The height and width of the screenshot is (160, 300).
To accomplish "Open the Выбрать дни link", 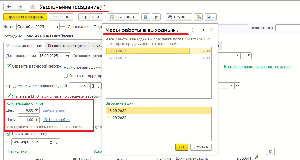I will (54, 110).
